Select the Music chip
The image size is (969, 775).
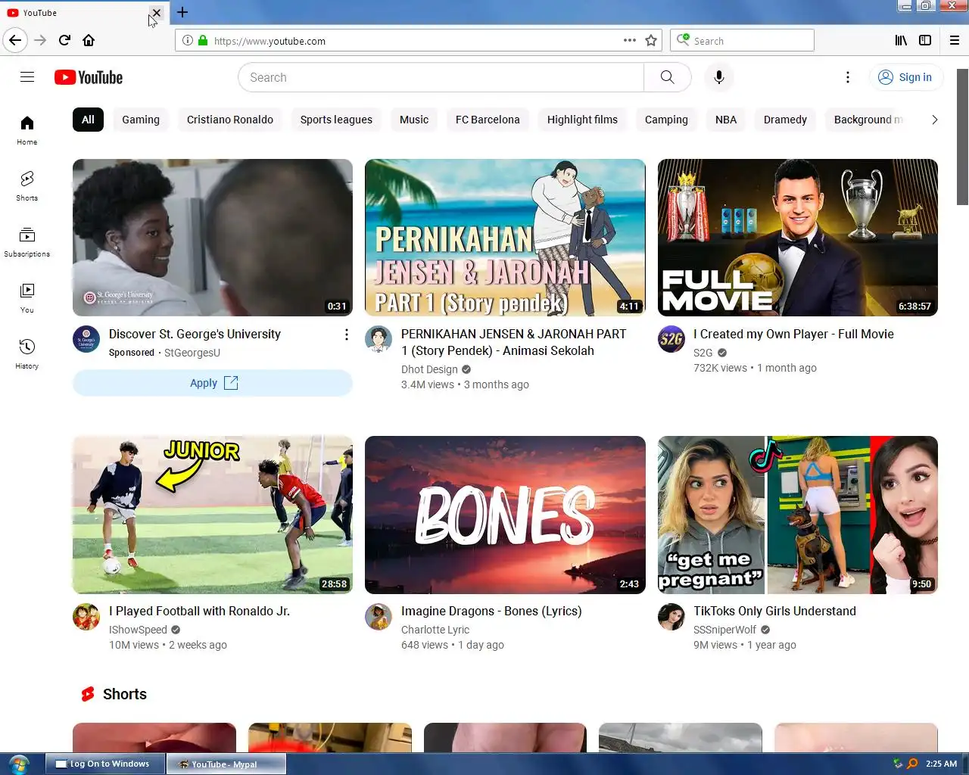pos(414,120)
